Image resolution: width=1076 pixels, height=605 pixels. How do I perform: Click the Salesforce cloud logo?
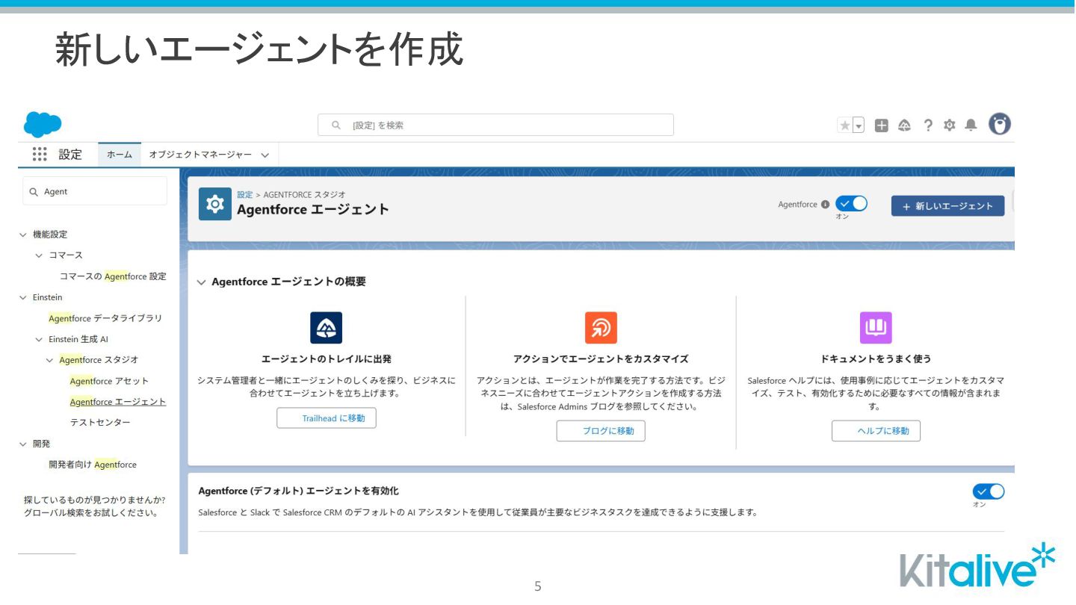click(x=43, y=124)
